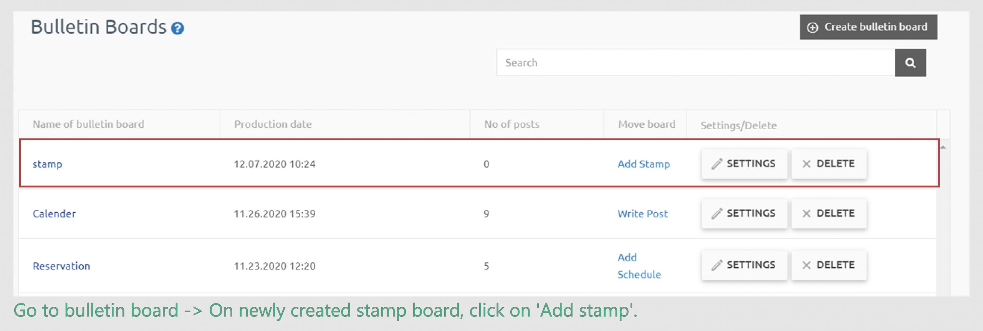Click the search magnifier icon button
983x331 pixels.
point(910,63)
